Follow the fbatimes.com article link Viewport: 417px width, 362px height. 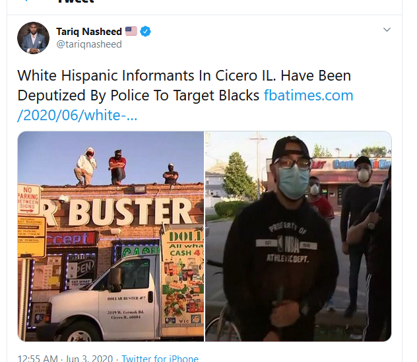point(309,95)
